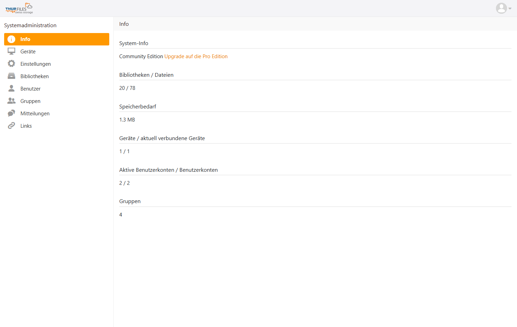Select the Links label in sidebar
This screenshot has height=327, width=517.
[26, 126]
